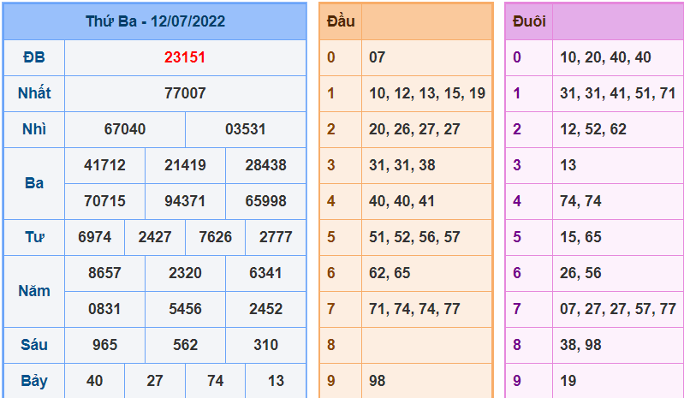Click the 'ĐB' row label
The width and height of the screenshot is (684, 398).
click(x=34, y=57)
